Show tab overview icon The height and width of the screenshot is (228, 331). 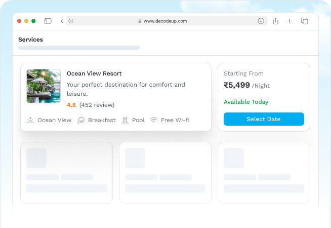pyautogui.click(x=304, y=21)
